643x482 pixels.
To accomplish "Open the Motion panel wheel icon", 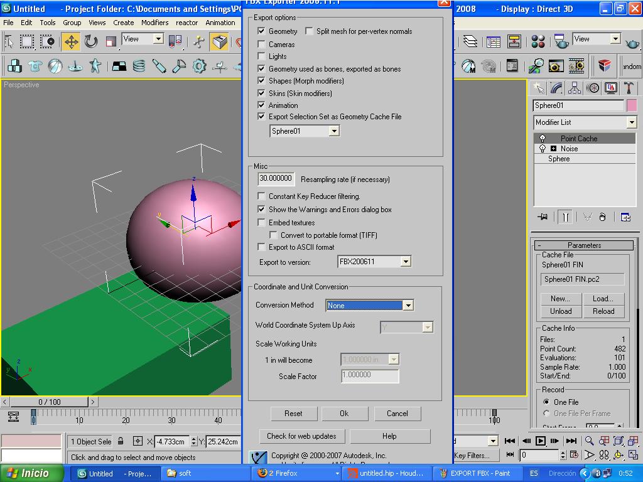I will [593, 88].
